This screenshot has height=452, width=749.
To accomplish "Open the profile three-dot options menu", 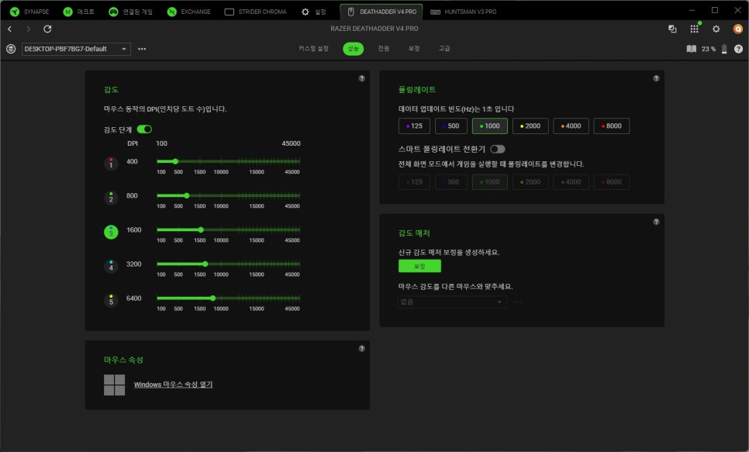I will tap(142, 49).
